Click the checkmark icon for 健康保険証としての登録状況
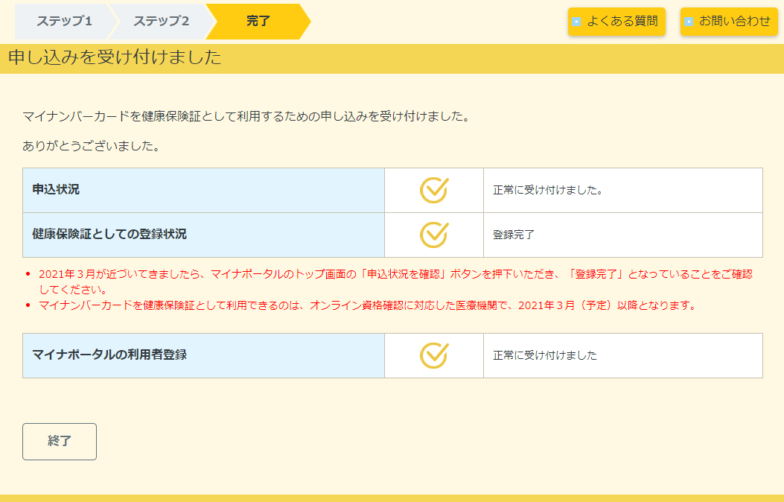Image resolution: width=784 pixels, height=502 pixels. pyautogui.click(x=433, y=235)
